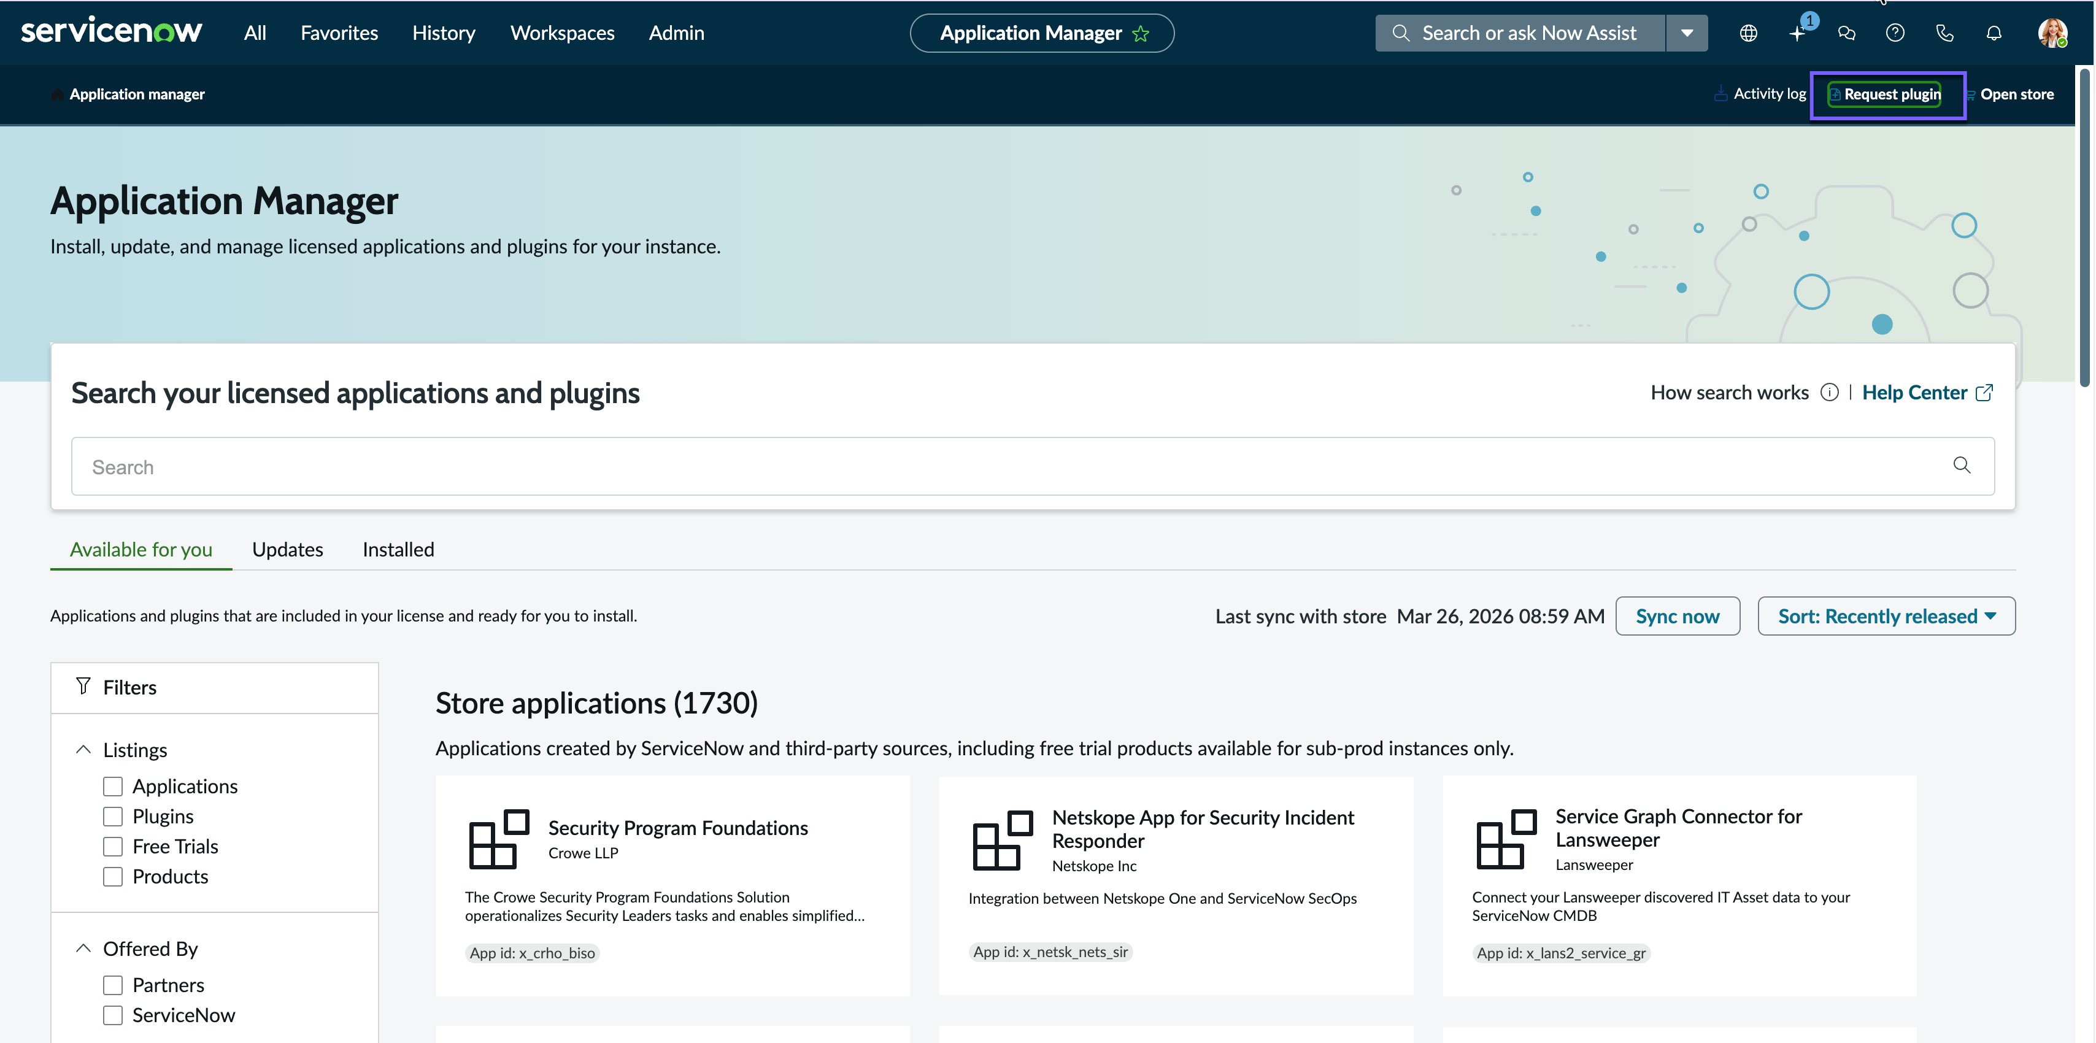
Task: Click Open store link
Action: [x=2011, y=94]
